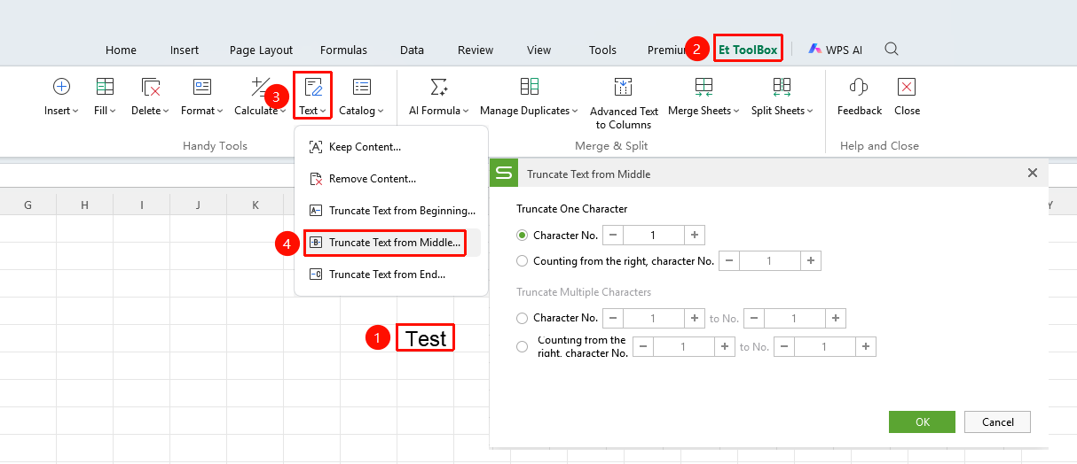
Task: Close the Truncate Text from Middle dialog
Action: pos(1033,174)
